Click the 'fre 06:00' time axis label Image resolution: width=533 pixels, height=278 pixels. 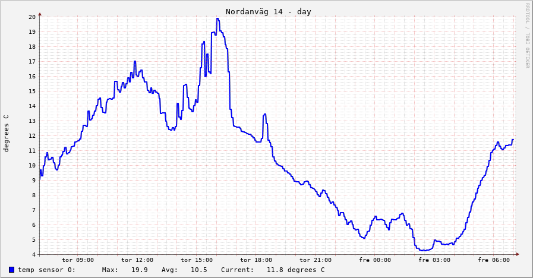coord(494,260)
